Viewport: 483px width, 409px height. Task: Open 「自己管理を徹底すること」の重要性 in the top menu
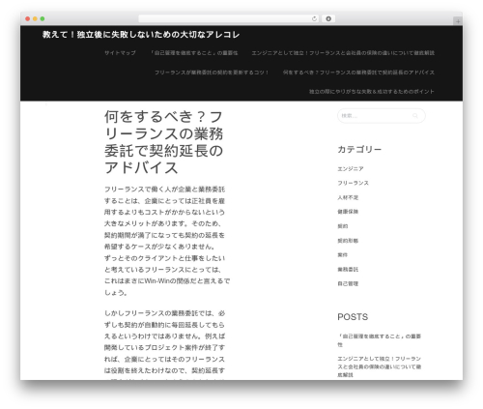pyautogui.click(x=194, y=53)
